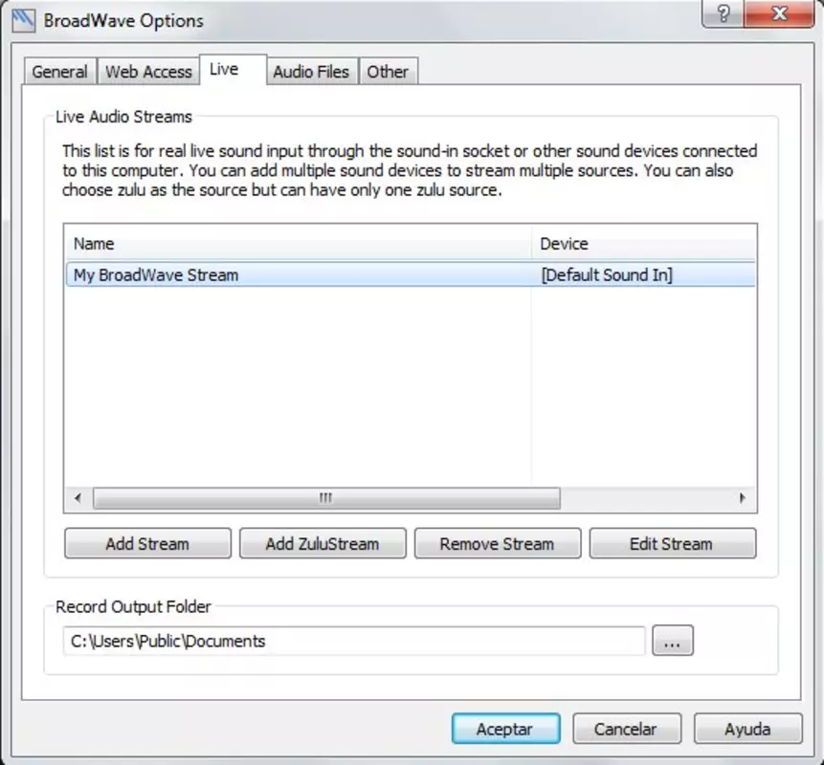Image resolution: width=824 pixels, height=765 pixels.
Task: Open the Audio Files tab
Action: pyautogui.click(x=312, y=72)
